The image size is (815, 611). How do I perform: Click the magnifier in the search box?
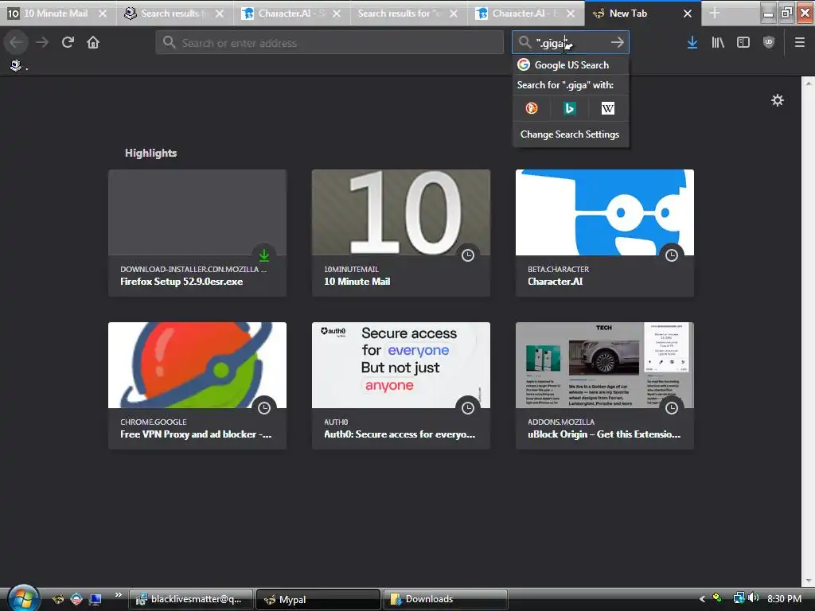524,42
